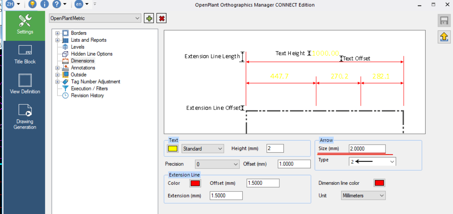Click the en language icon

79,4
